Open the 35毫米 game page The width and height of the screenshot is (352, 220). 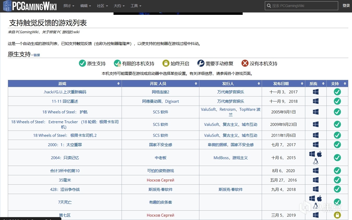[x=65, y=180]
